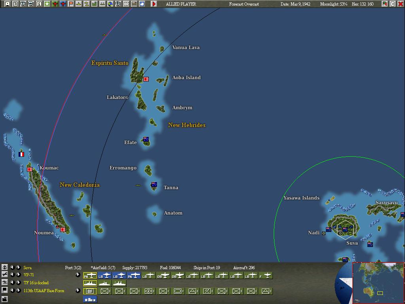
Task: Click the Australian flag at Efate
Action: 146,139
